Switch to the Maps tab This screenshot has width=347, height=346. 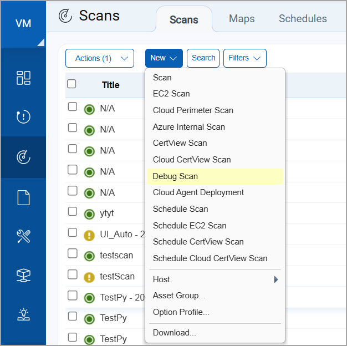tap(242, 19)
